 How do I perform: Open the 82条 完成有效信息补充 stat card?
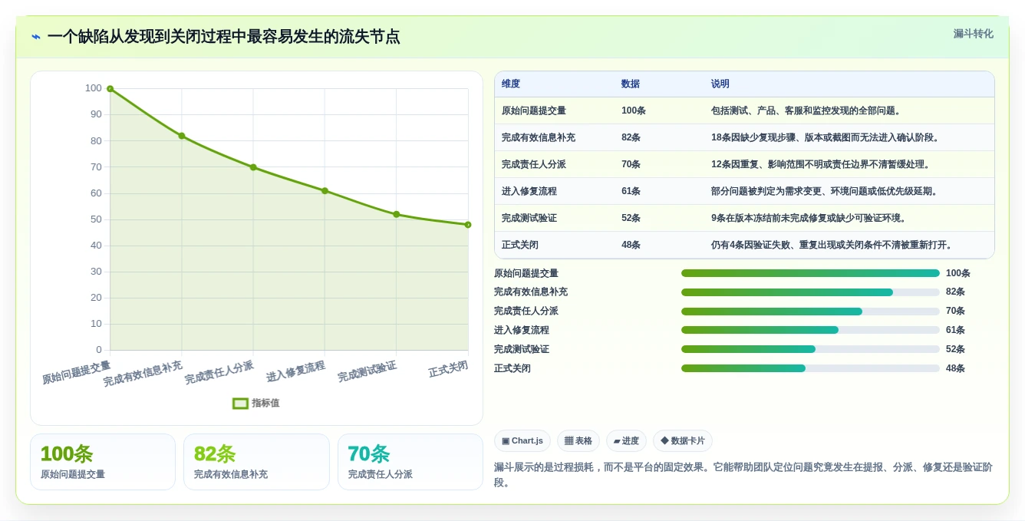[256, 462]
